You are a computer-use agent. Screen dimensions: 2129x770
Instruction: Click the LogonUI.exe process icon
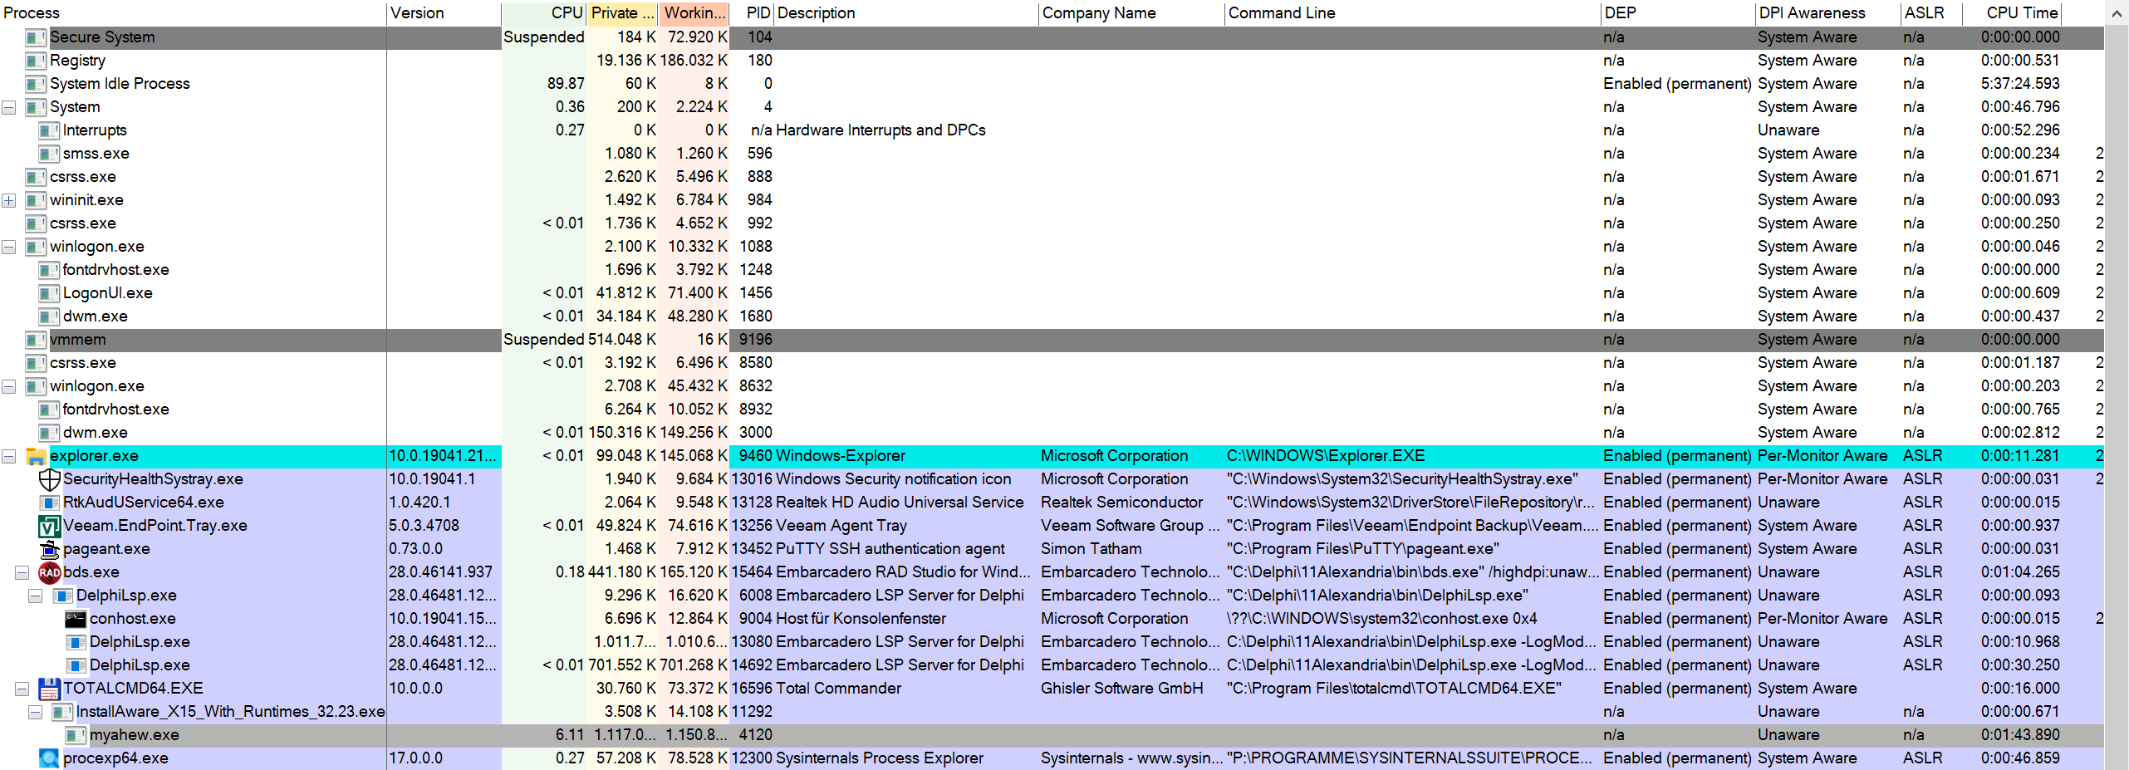49,293
